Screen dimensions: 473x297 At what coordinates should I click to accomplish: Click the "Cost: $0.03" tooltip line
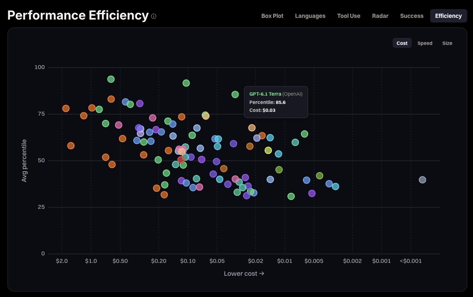(x=262, y=110)
